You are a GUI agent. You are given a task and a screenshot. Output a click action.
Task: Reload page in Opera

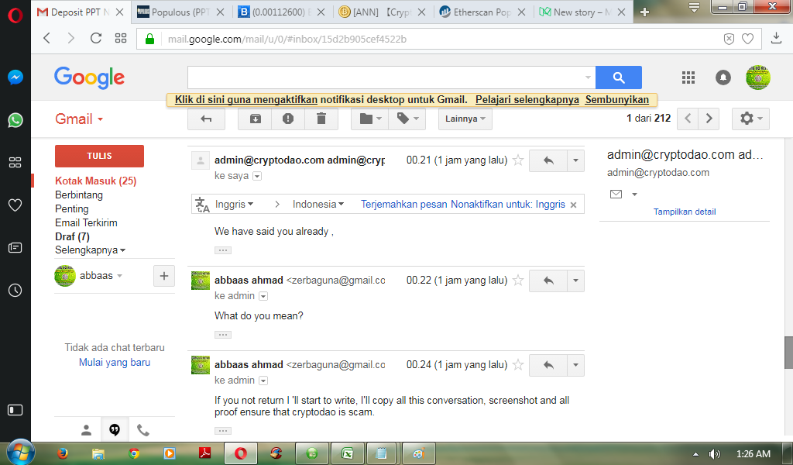95,38
